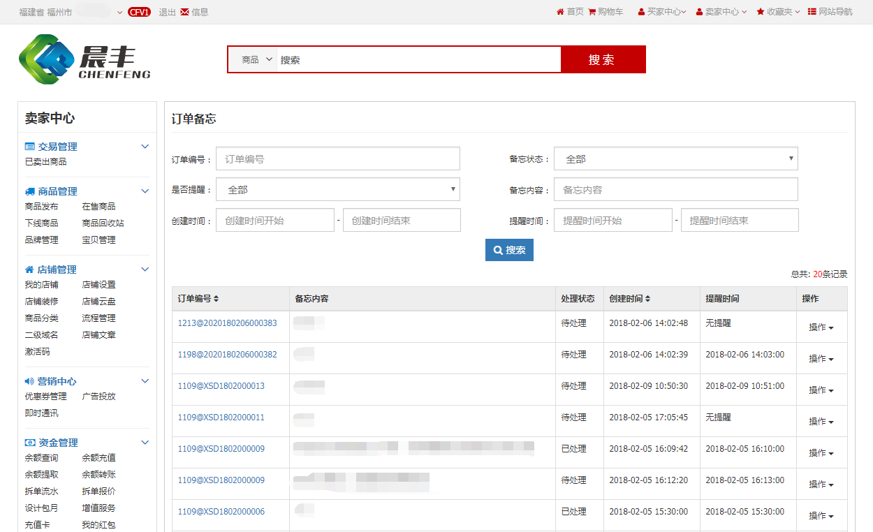Click the 订单编号 input field

(x=338, y=159)
